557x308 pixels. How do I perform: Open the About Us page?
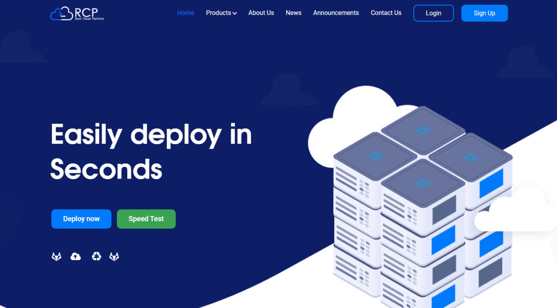[x=261, y=13]
